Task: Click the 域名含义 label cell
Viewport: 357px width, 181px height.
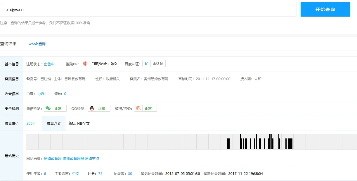Action: click(54, 124)
